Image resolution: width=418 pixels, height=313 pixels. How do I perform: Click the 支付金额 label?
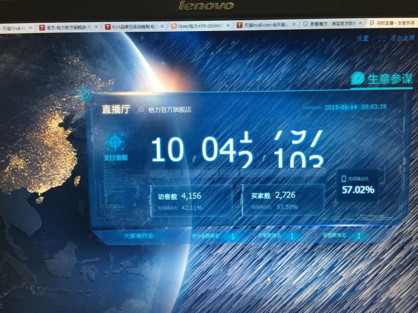click(x=115, y=157)
